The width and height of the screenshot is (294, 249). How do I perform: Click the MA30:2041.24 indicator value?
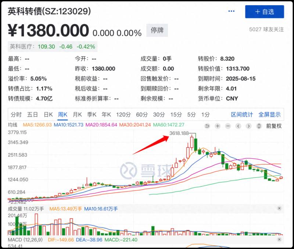click(135, 125)
